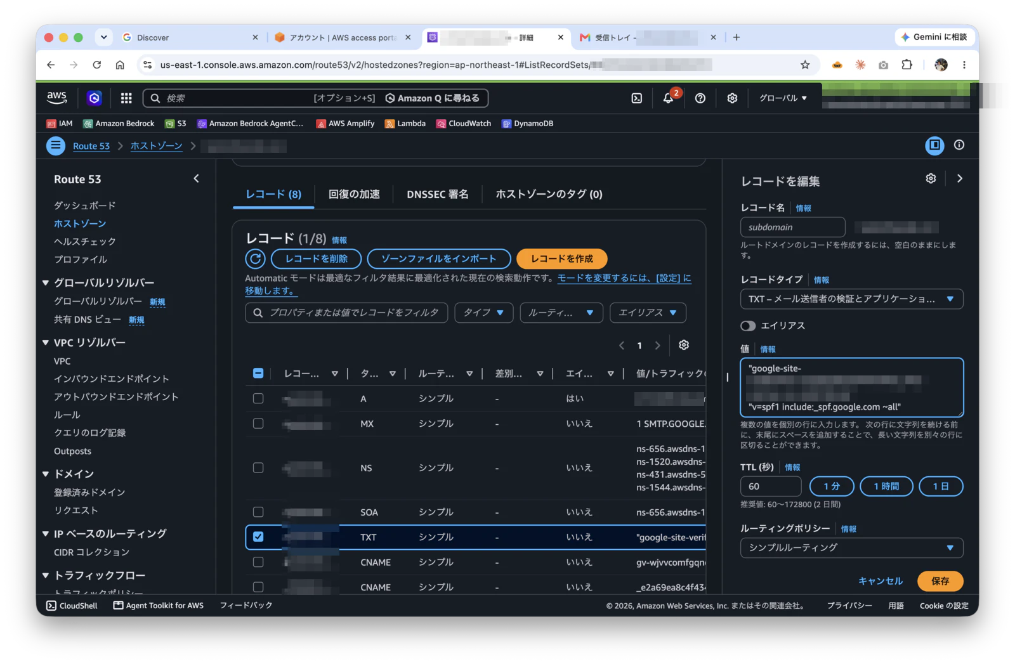Click the Amazon Q hexagon icon
1015x664 pixels.
point(95,98)
